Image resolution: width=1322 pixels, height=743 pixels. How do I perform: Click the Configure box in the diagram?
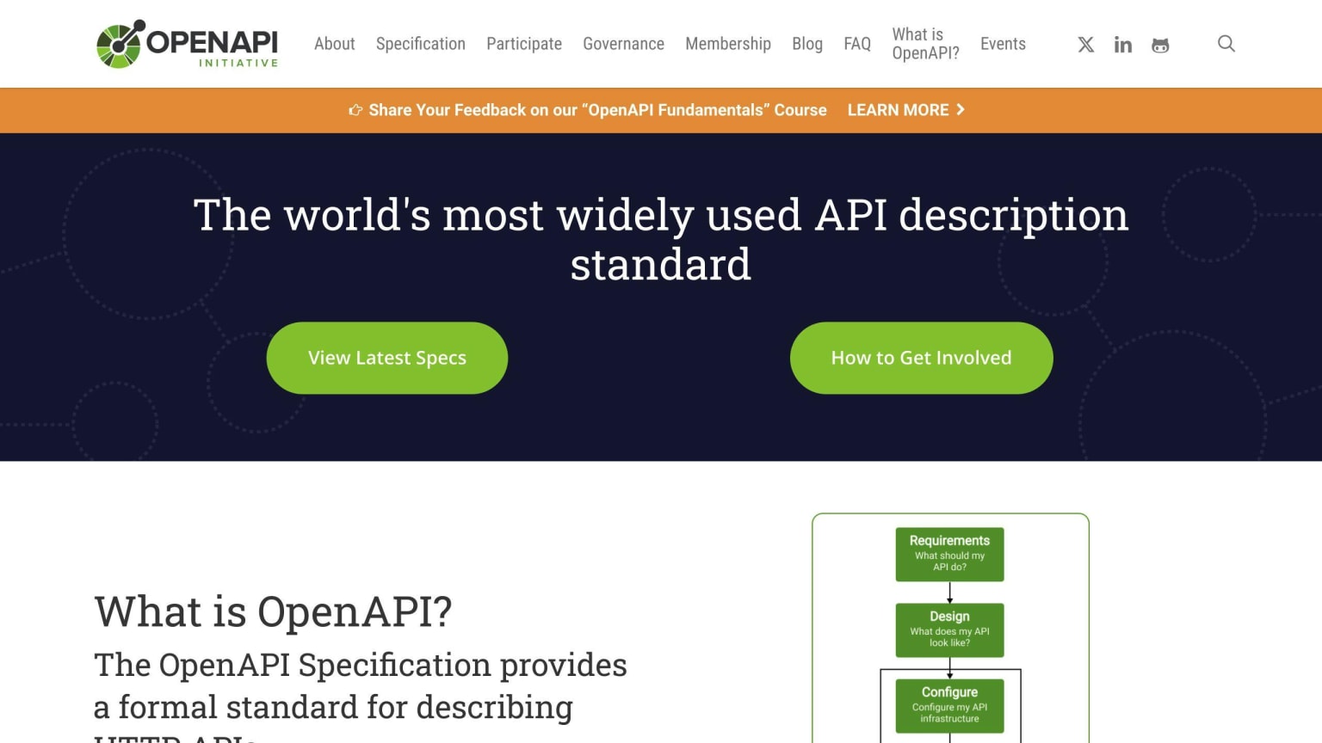click(949, 705)
